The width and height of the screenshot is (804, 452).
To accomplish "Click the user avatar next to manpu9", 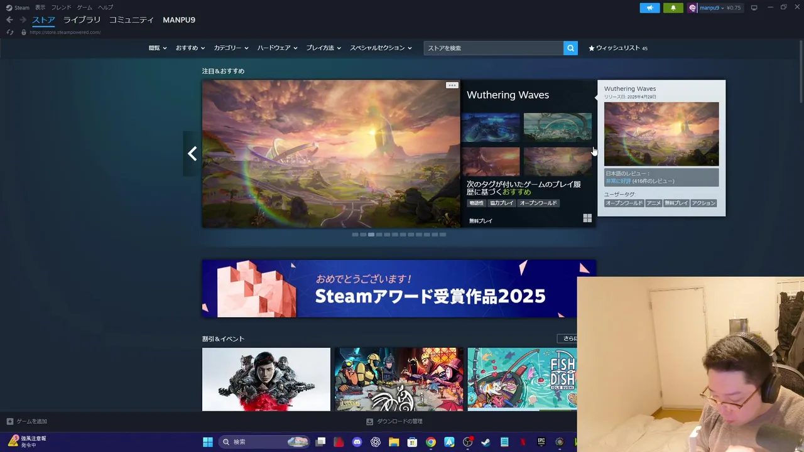I will (693, 8).
